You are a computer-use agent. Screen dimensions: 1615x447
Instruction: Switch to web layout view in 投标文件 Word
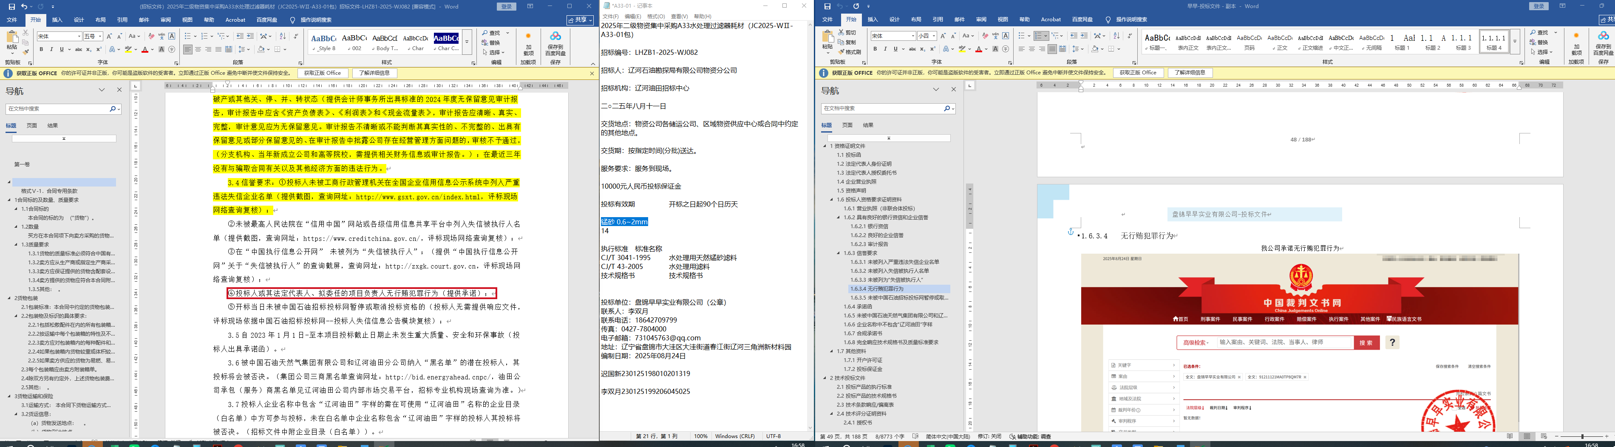(1544, 436)
